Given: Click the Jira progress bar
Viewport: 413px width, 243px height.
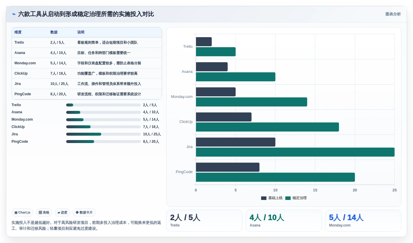Looking at the screenshot, I should pos(103,134).
